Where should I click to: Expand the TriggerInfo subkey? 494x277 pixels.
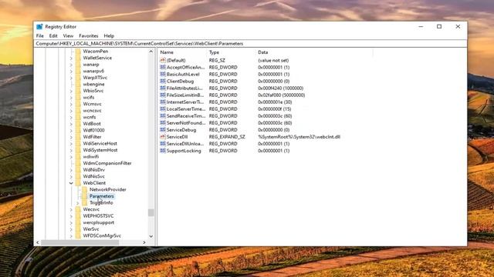point(78,203)
